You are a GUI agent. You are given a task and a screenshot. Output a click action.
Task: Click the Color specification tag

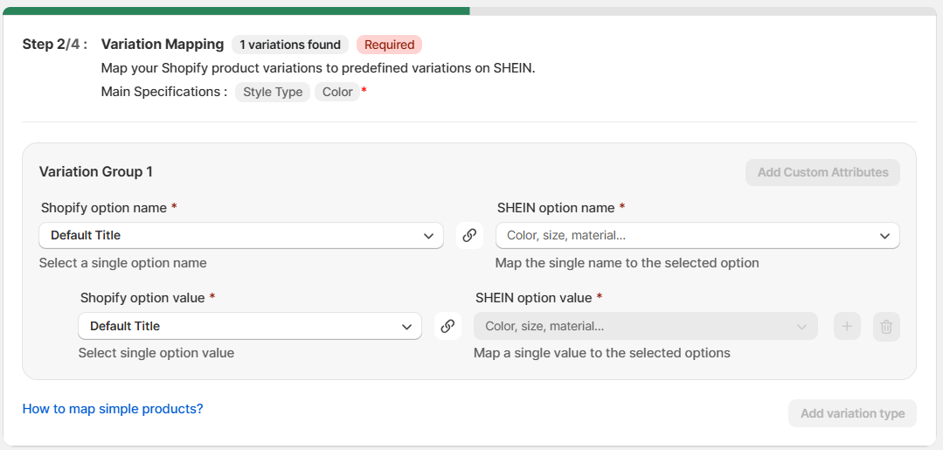337,92
